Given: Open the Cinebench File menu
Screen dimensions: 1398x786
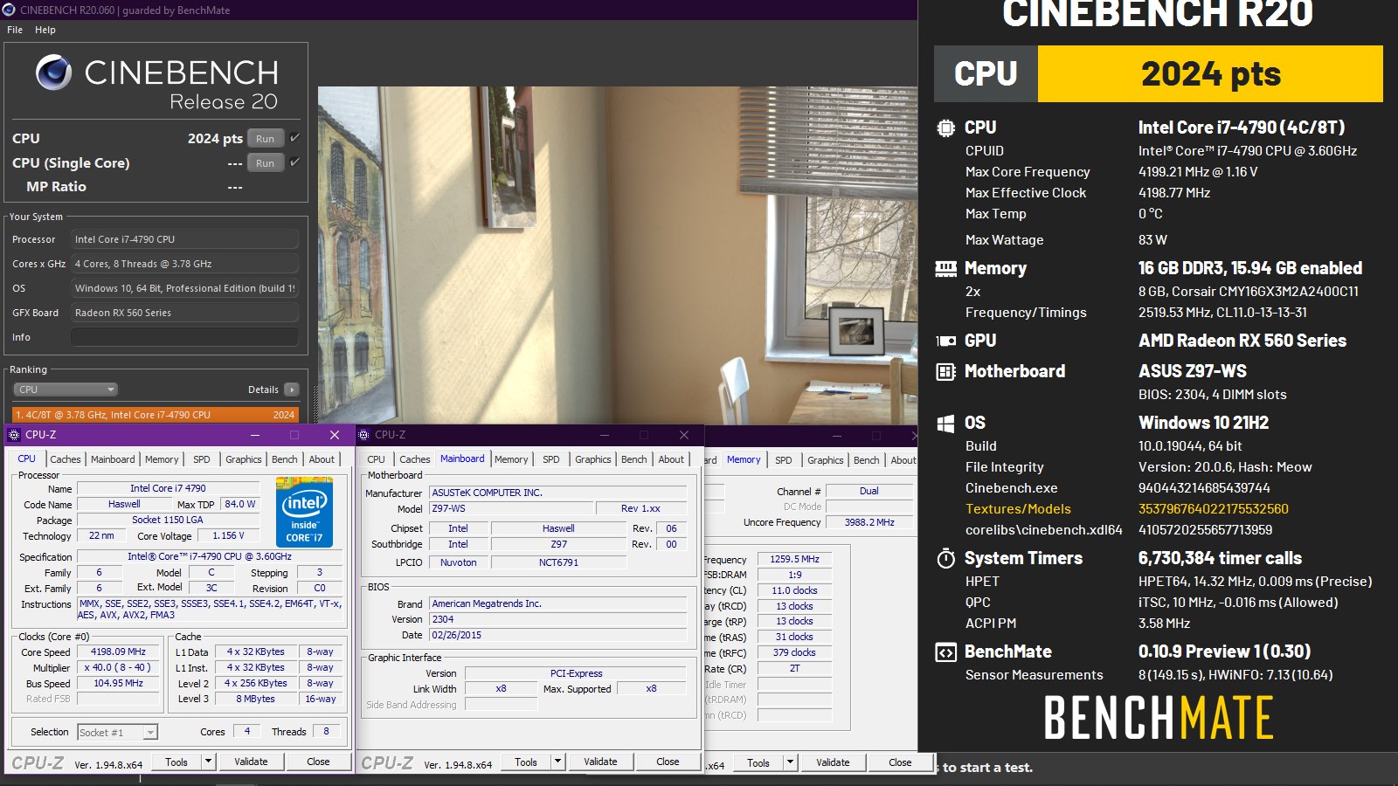Looking at the screenshot, I should 15,30.
